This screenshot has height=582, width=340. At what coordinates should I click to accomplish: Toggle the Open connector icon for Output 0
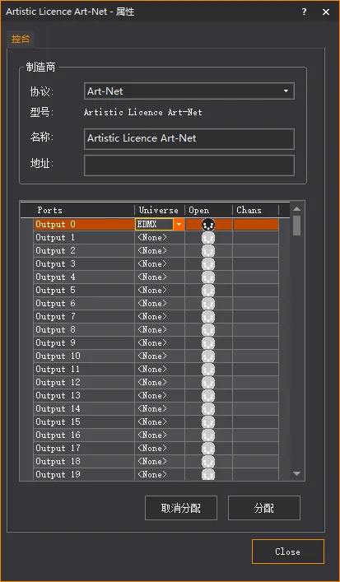pos(208,225)
